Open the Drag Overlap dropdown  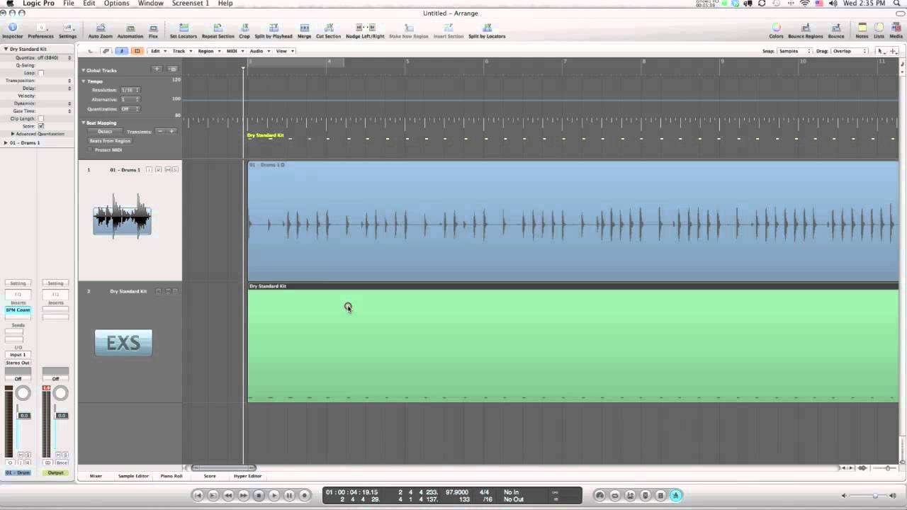tap(850, 51)
